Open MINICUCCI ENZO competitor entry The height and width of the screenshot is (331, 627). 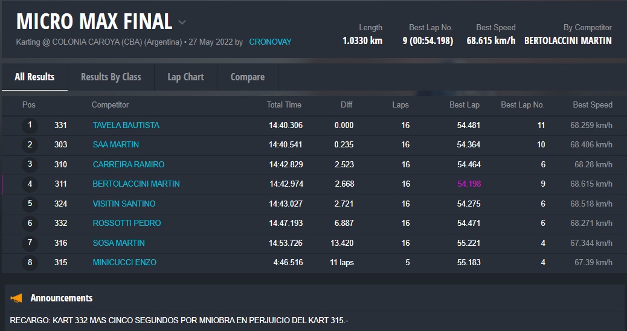pyautogui.click(x=124, y=263)
